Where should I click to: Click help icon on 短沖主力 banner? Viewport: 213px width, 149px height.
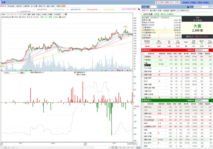(x=212, y=37)
